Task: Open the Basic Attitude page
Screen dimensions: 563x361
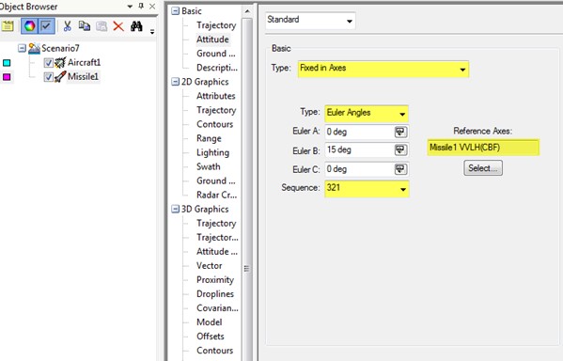Action: click(212, 39)
